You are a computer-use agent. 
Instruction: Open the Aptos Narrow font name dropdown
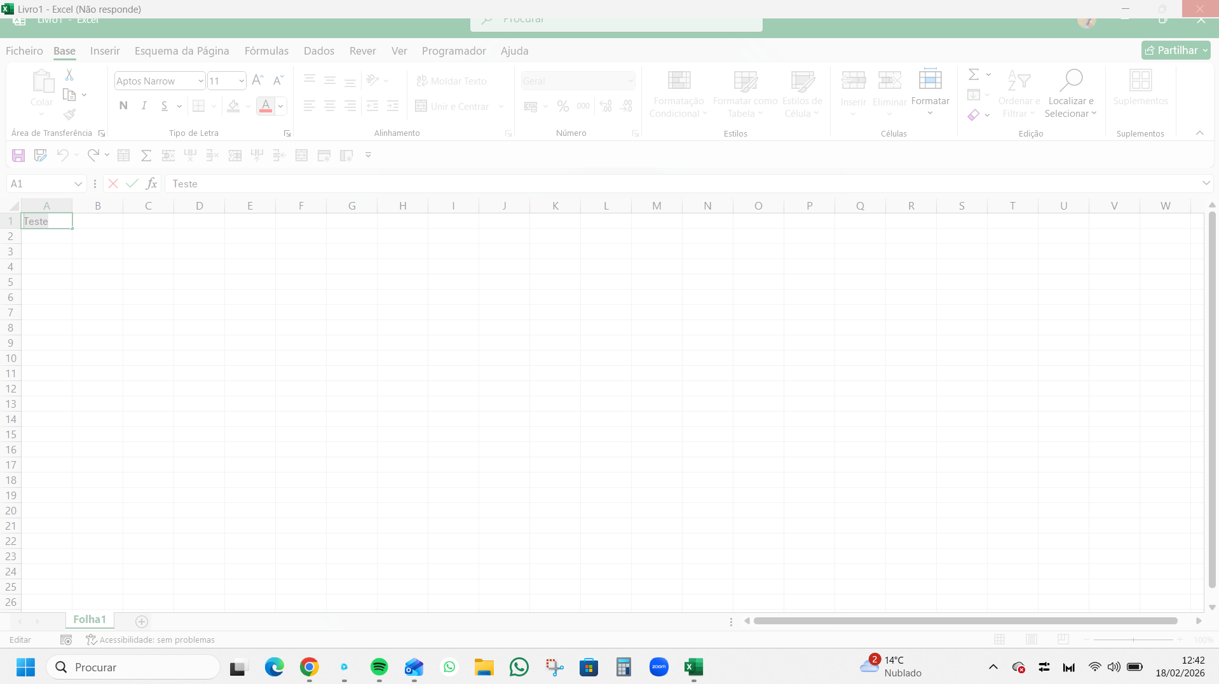point(200,81)
